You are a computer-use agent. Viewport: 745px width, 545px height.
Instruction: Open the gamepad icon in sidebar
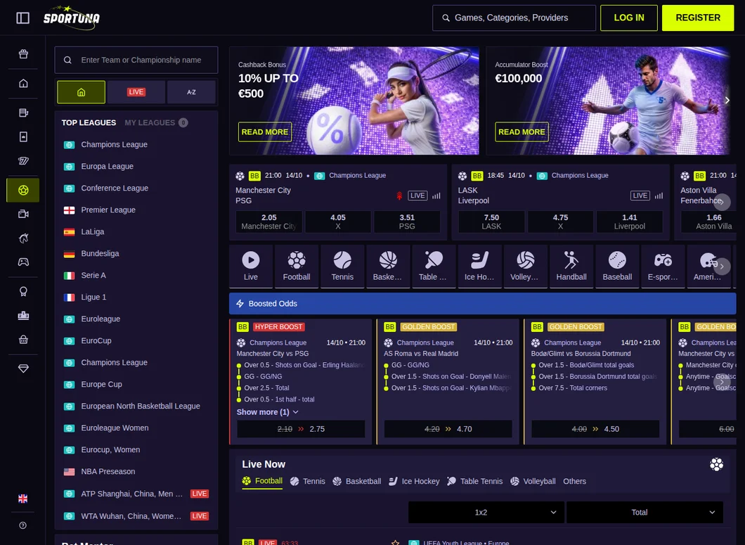(22, 262)
